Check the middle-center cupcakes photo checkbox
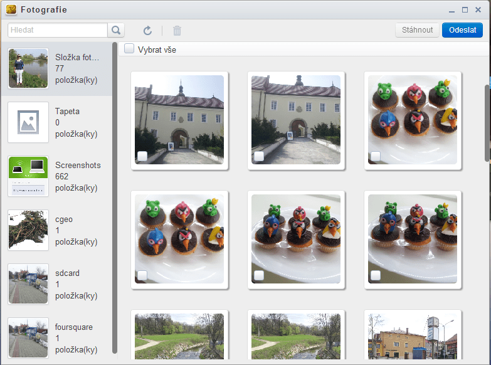The image size is (491, 365). pos(259,275)
